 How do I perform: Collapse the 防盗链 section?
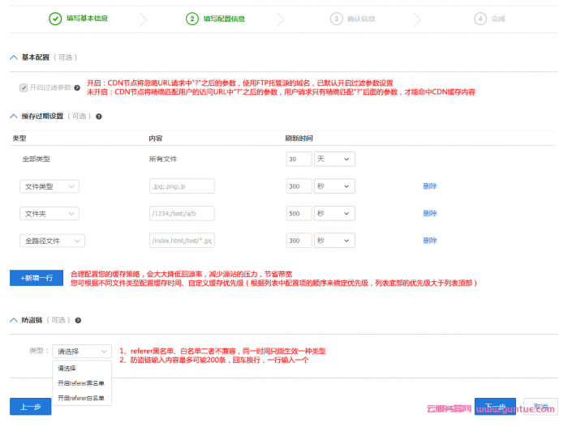coord(13,321)
